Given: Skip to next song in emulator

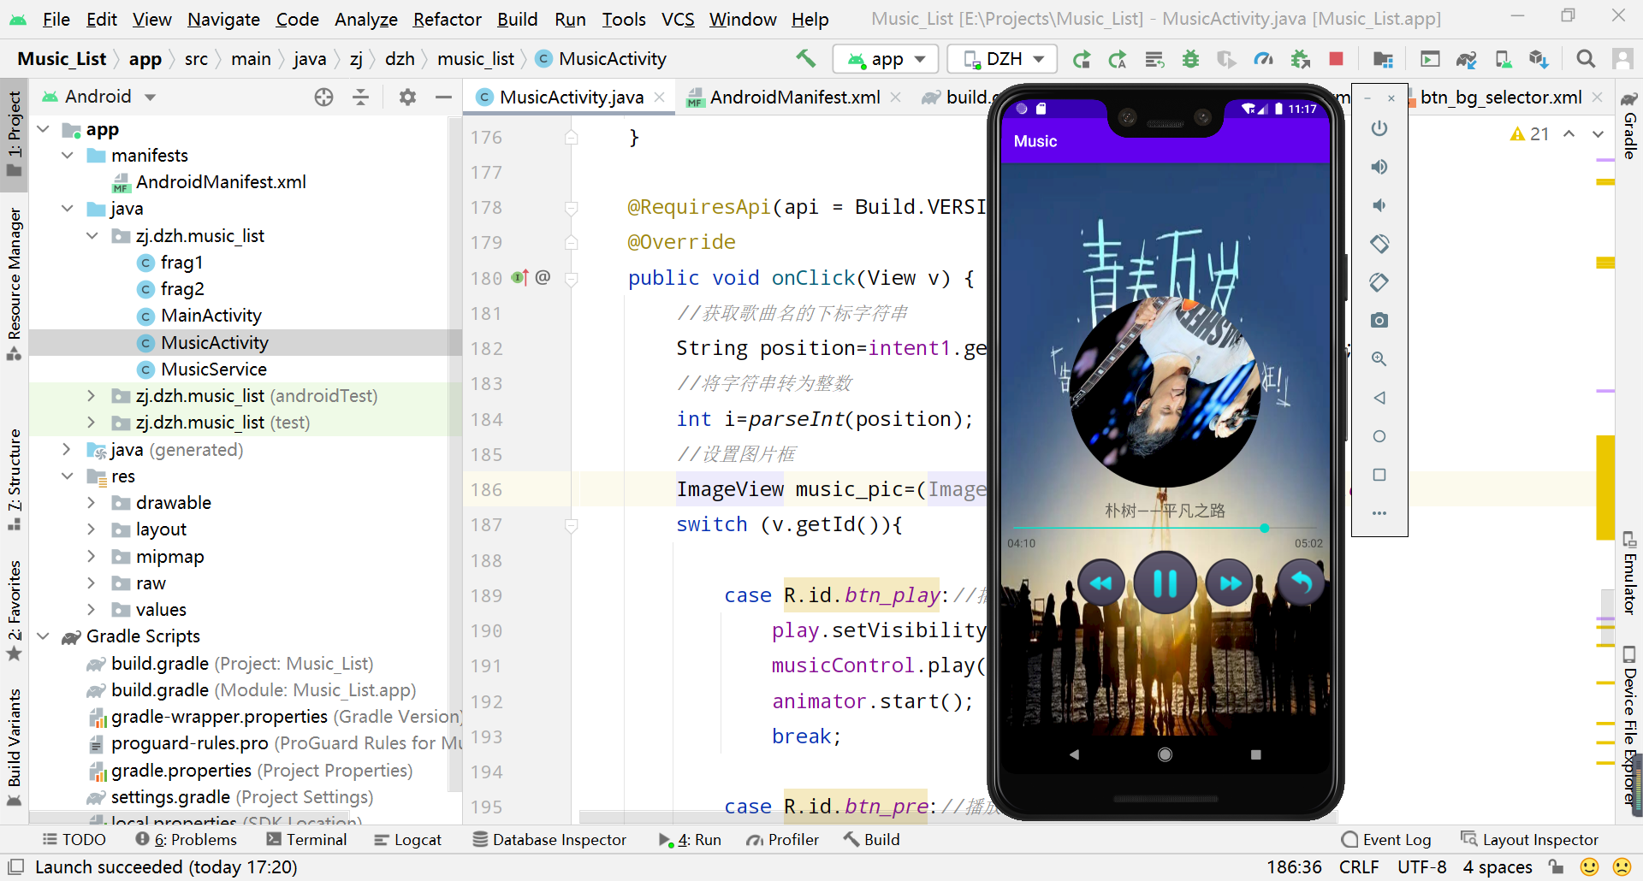Looking at the screenshot, I should 1230,583.
